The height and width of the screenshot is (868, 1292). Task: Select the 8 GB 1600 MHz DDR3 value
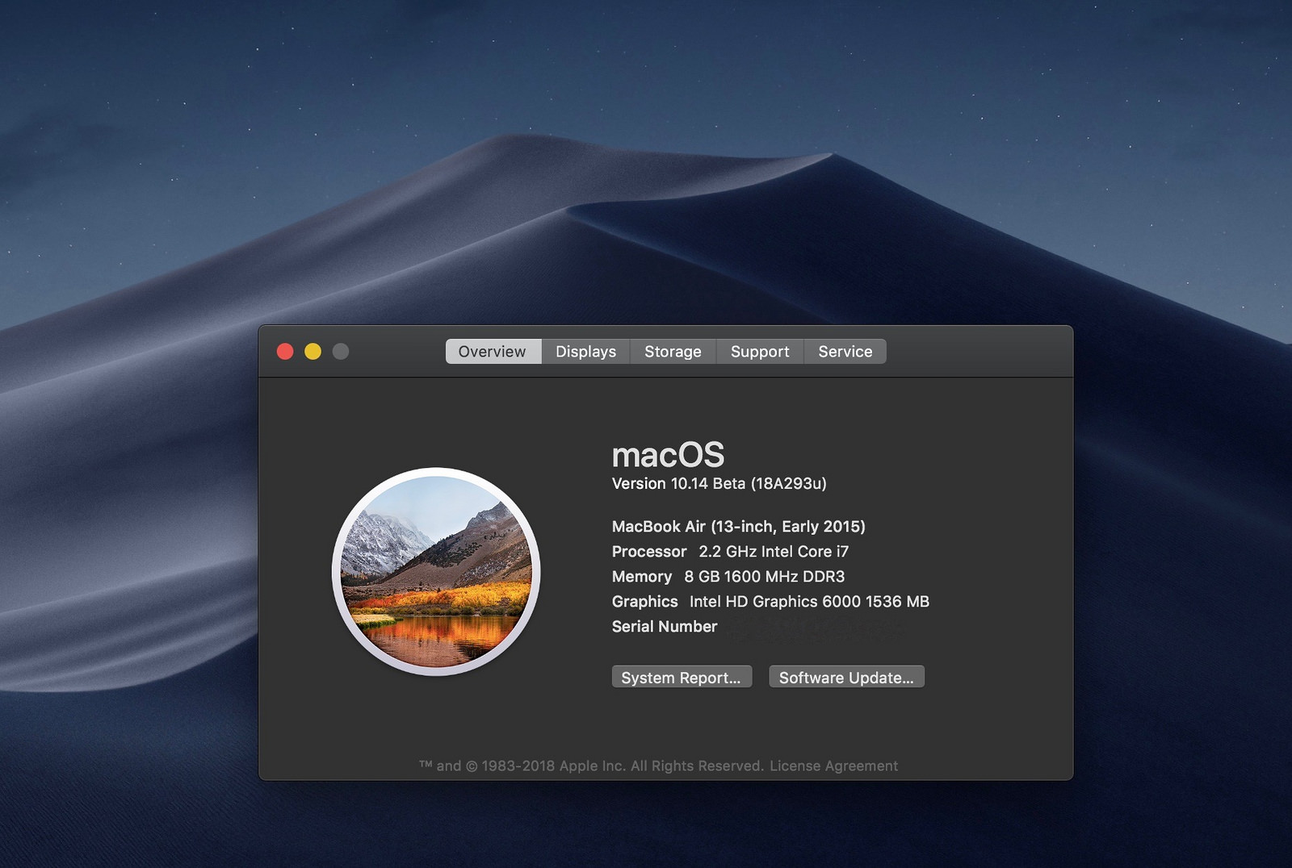pos(765,577)
